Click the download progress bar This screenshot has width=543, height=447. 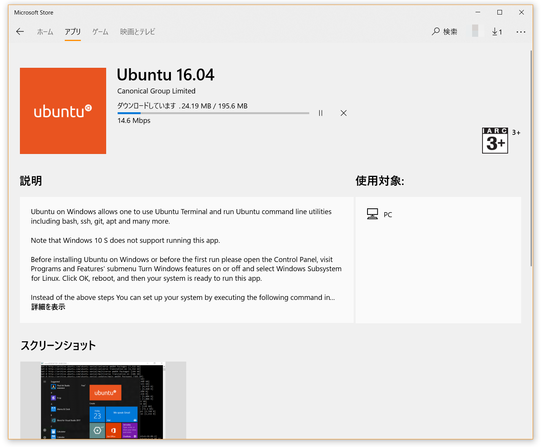pyautogui.click(x=213, y=113)
